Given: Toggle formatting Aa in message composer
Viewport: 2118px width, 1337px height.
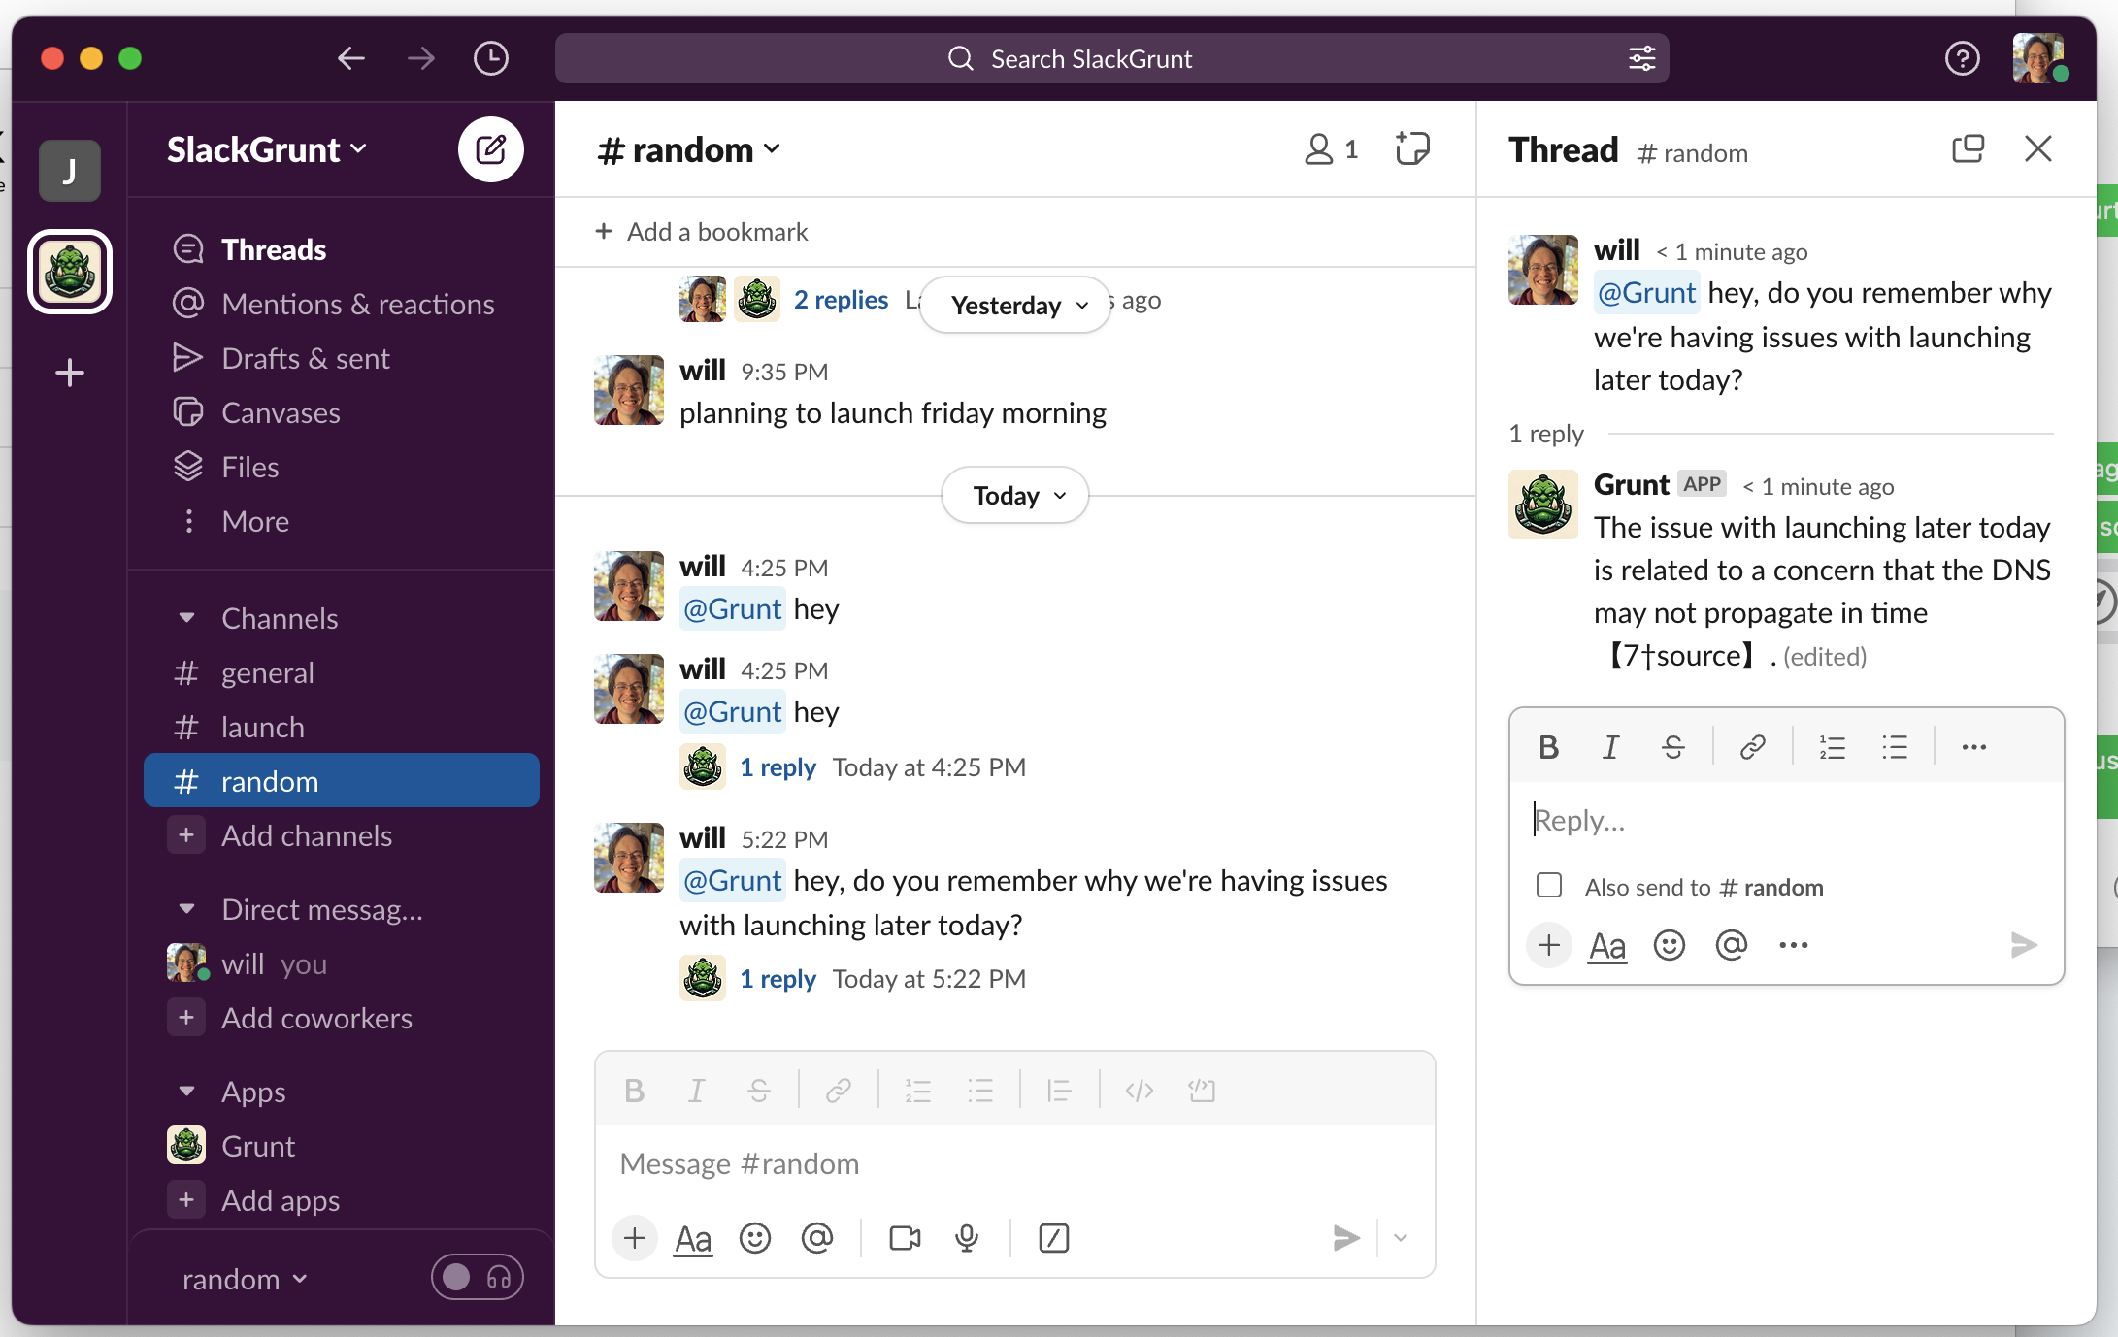Looking at the screenshot, I should coord(693,1238).
